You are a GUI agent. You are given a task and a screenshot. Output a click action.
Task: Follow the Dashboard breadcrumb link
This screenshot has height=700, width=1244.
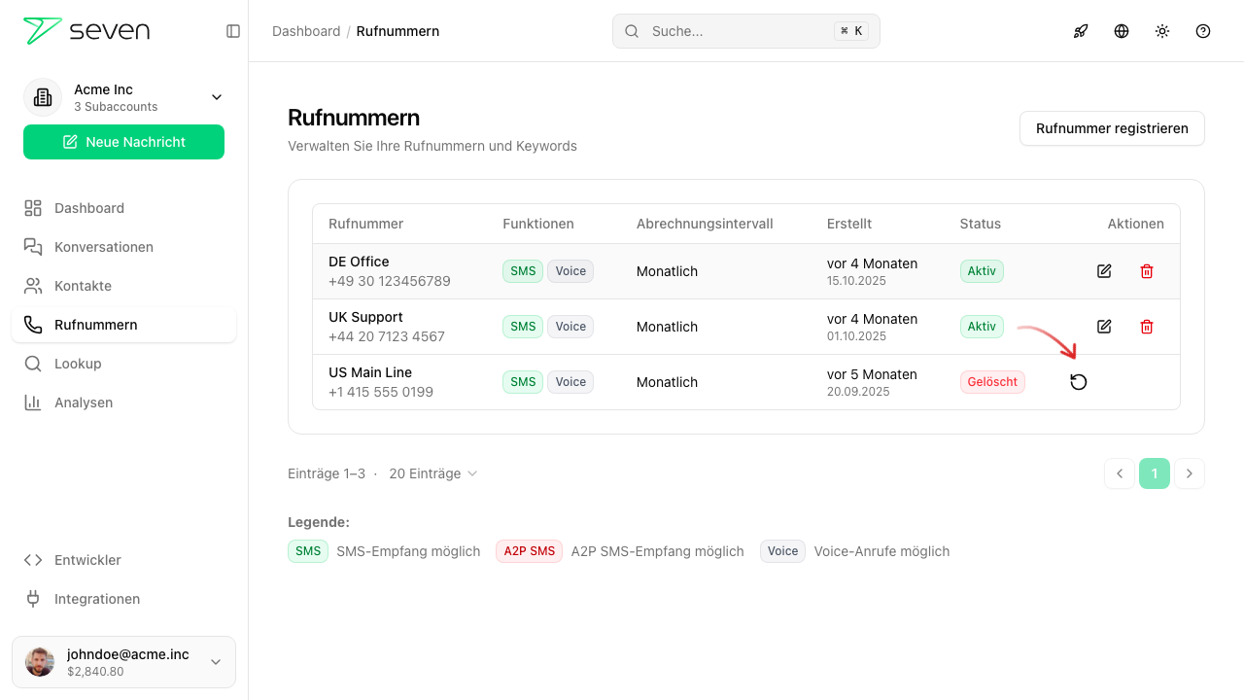click(306, 31)
